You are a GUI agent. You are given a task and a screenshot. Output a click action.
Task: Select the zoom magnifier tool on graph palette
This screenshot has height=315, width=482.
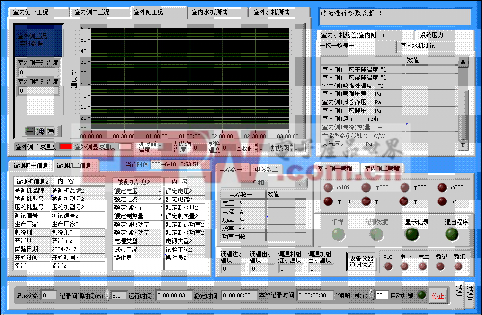40,131
